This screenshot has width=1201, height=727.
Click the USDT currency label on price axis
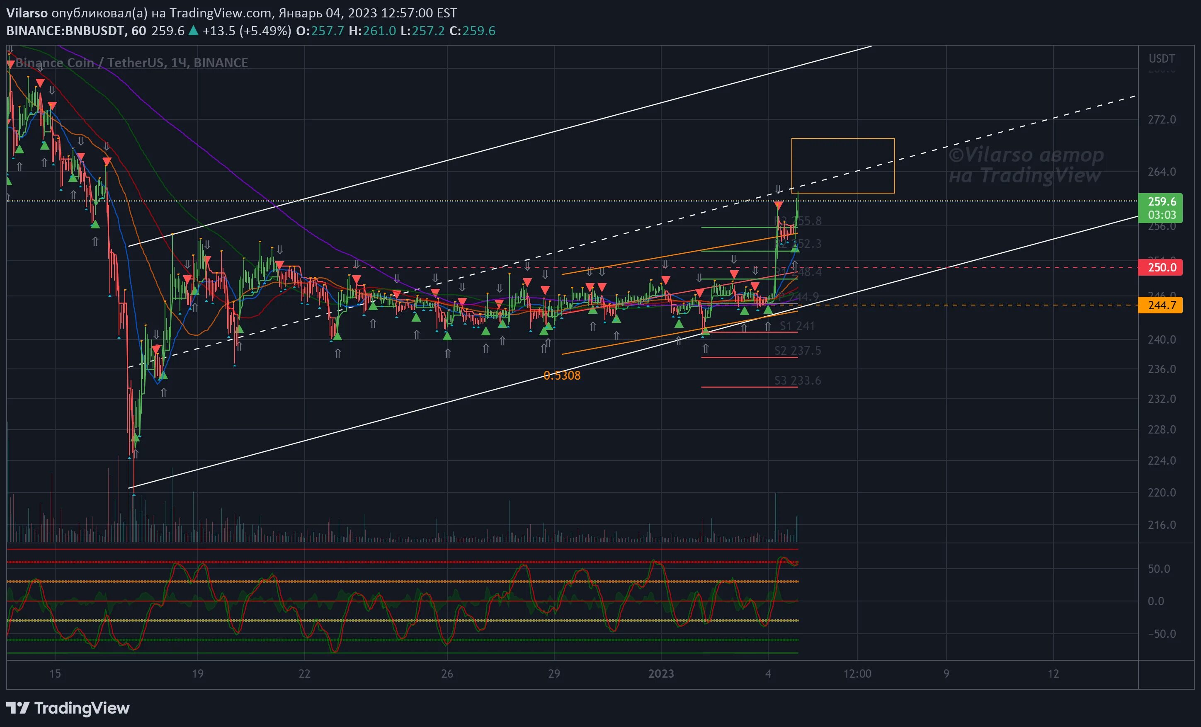pyautogui.click(x=1162, y=58)
